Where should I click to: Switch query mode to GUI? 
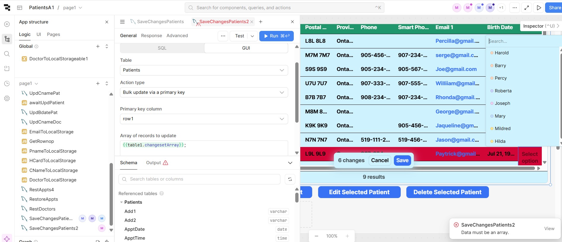[246, 48]
